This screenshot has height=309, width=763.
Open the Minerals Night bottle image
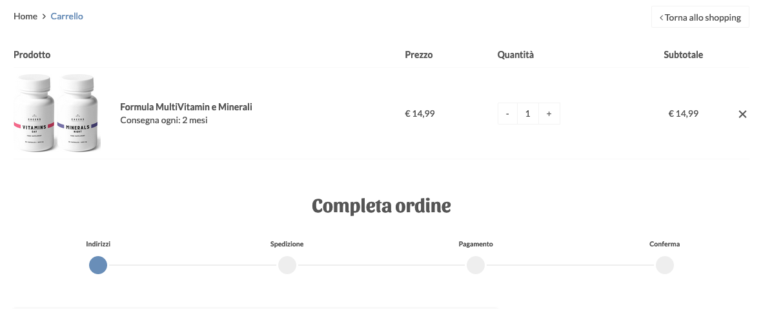coord(78,113)
